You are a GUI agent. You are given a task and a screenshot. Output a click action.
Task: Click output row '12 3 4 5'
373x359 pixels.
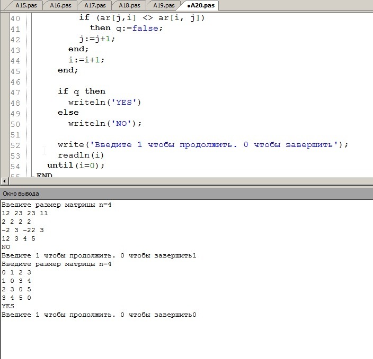19,238
